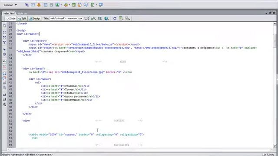Remove Comment in coding toolbar
Image resolution: width=278 pixels, height=156 pixels.
[x=4, y=78]
